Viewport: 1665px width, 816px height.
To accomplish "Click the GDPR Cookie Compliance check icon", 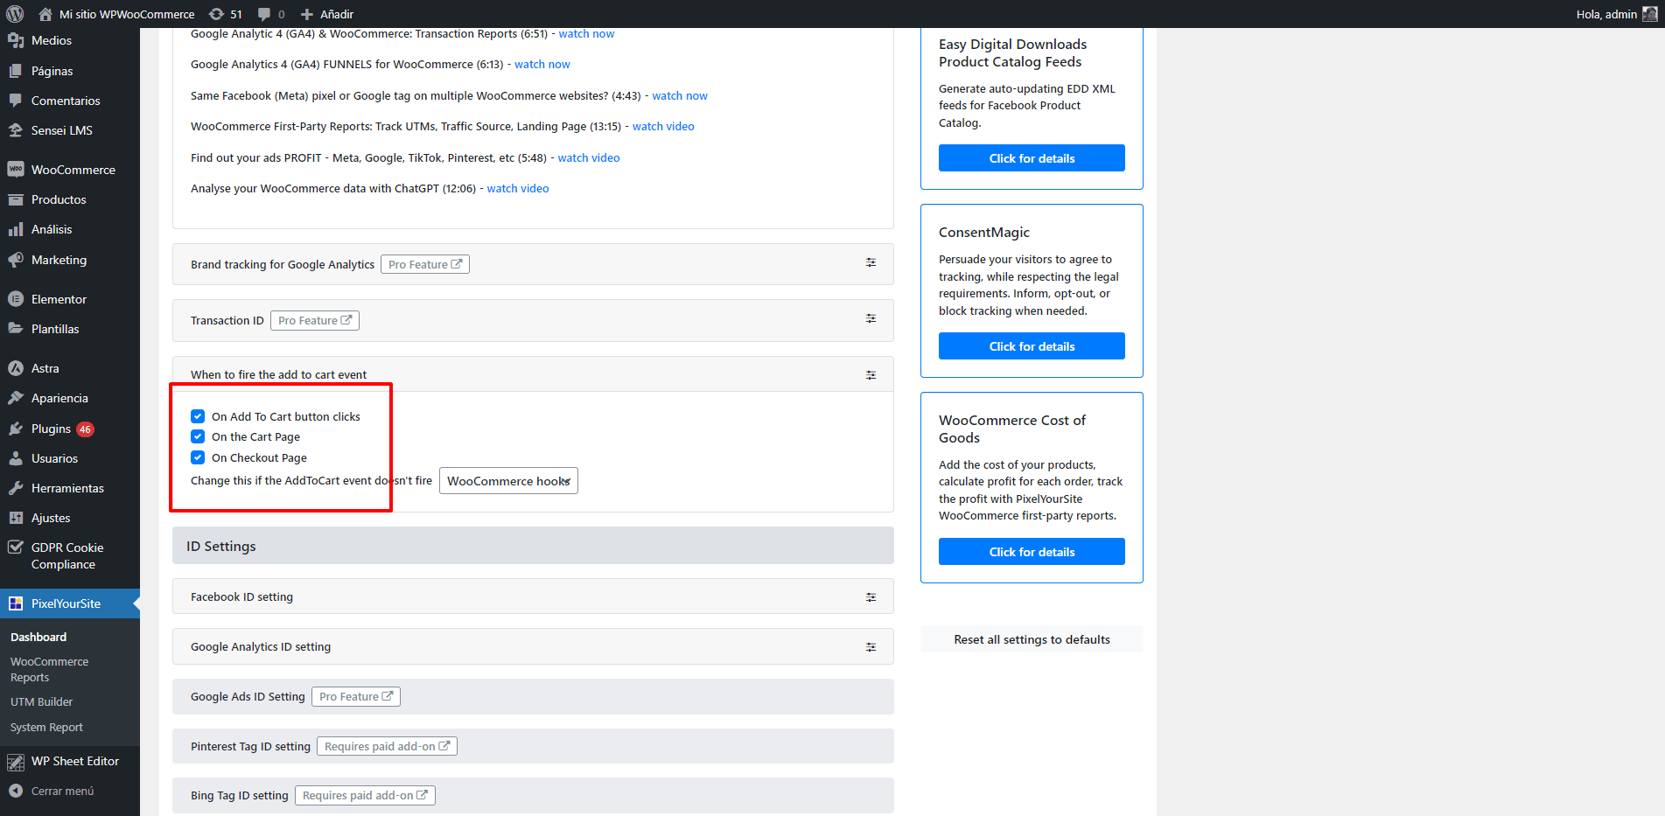I will (x=16, y=547).
